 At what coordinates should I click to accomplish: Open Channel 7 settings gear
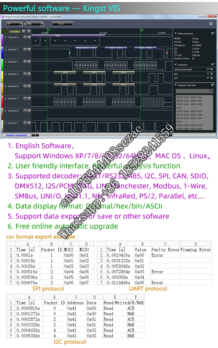25,123
